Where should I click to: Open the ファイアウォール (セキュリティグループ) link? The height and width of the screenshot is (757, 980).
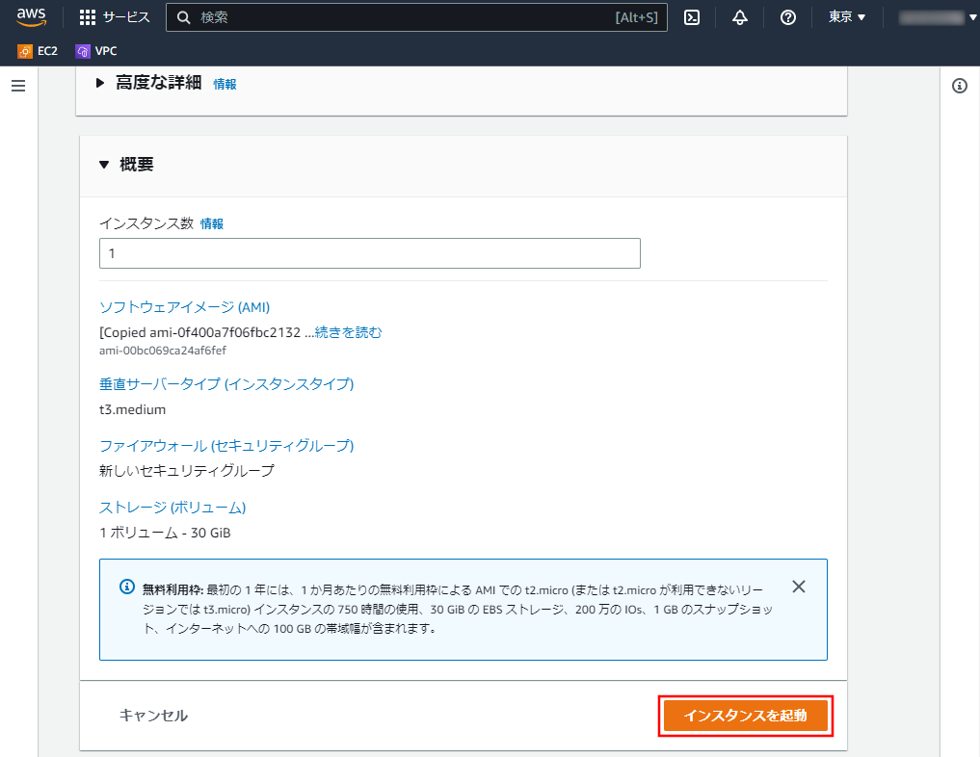click(226, 446)
